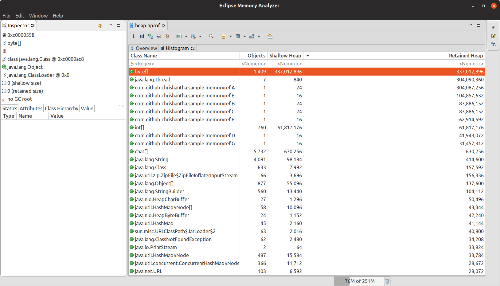Click the Find Object by Address magnifier

[x=211, y=36]
